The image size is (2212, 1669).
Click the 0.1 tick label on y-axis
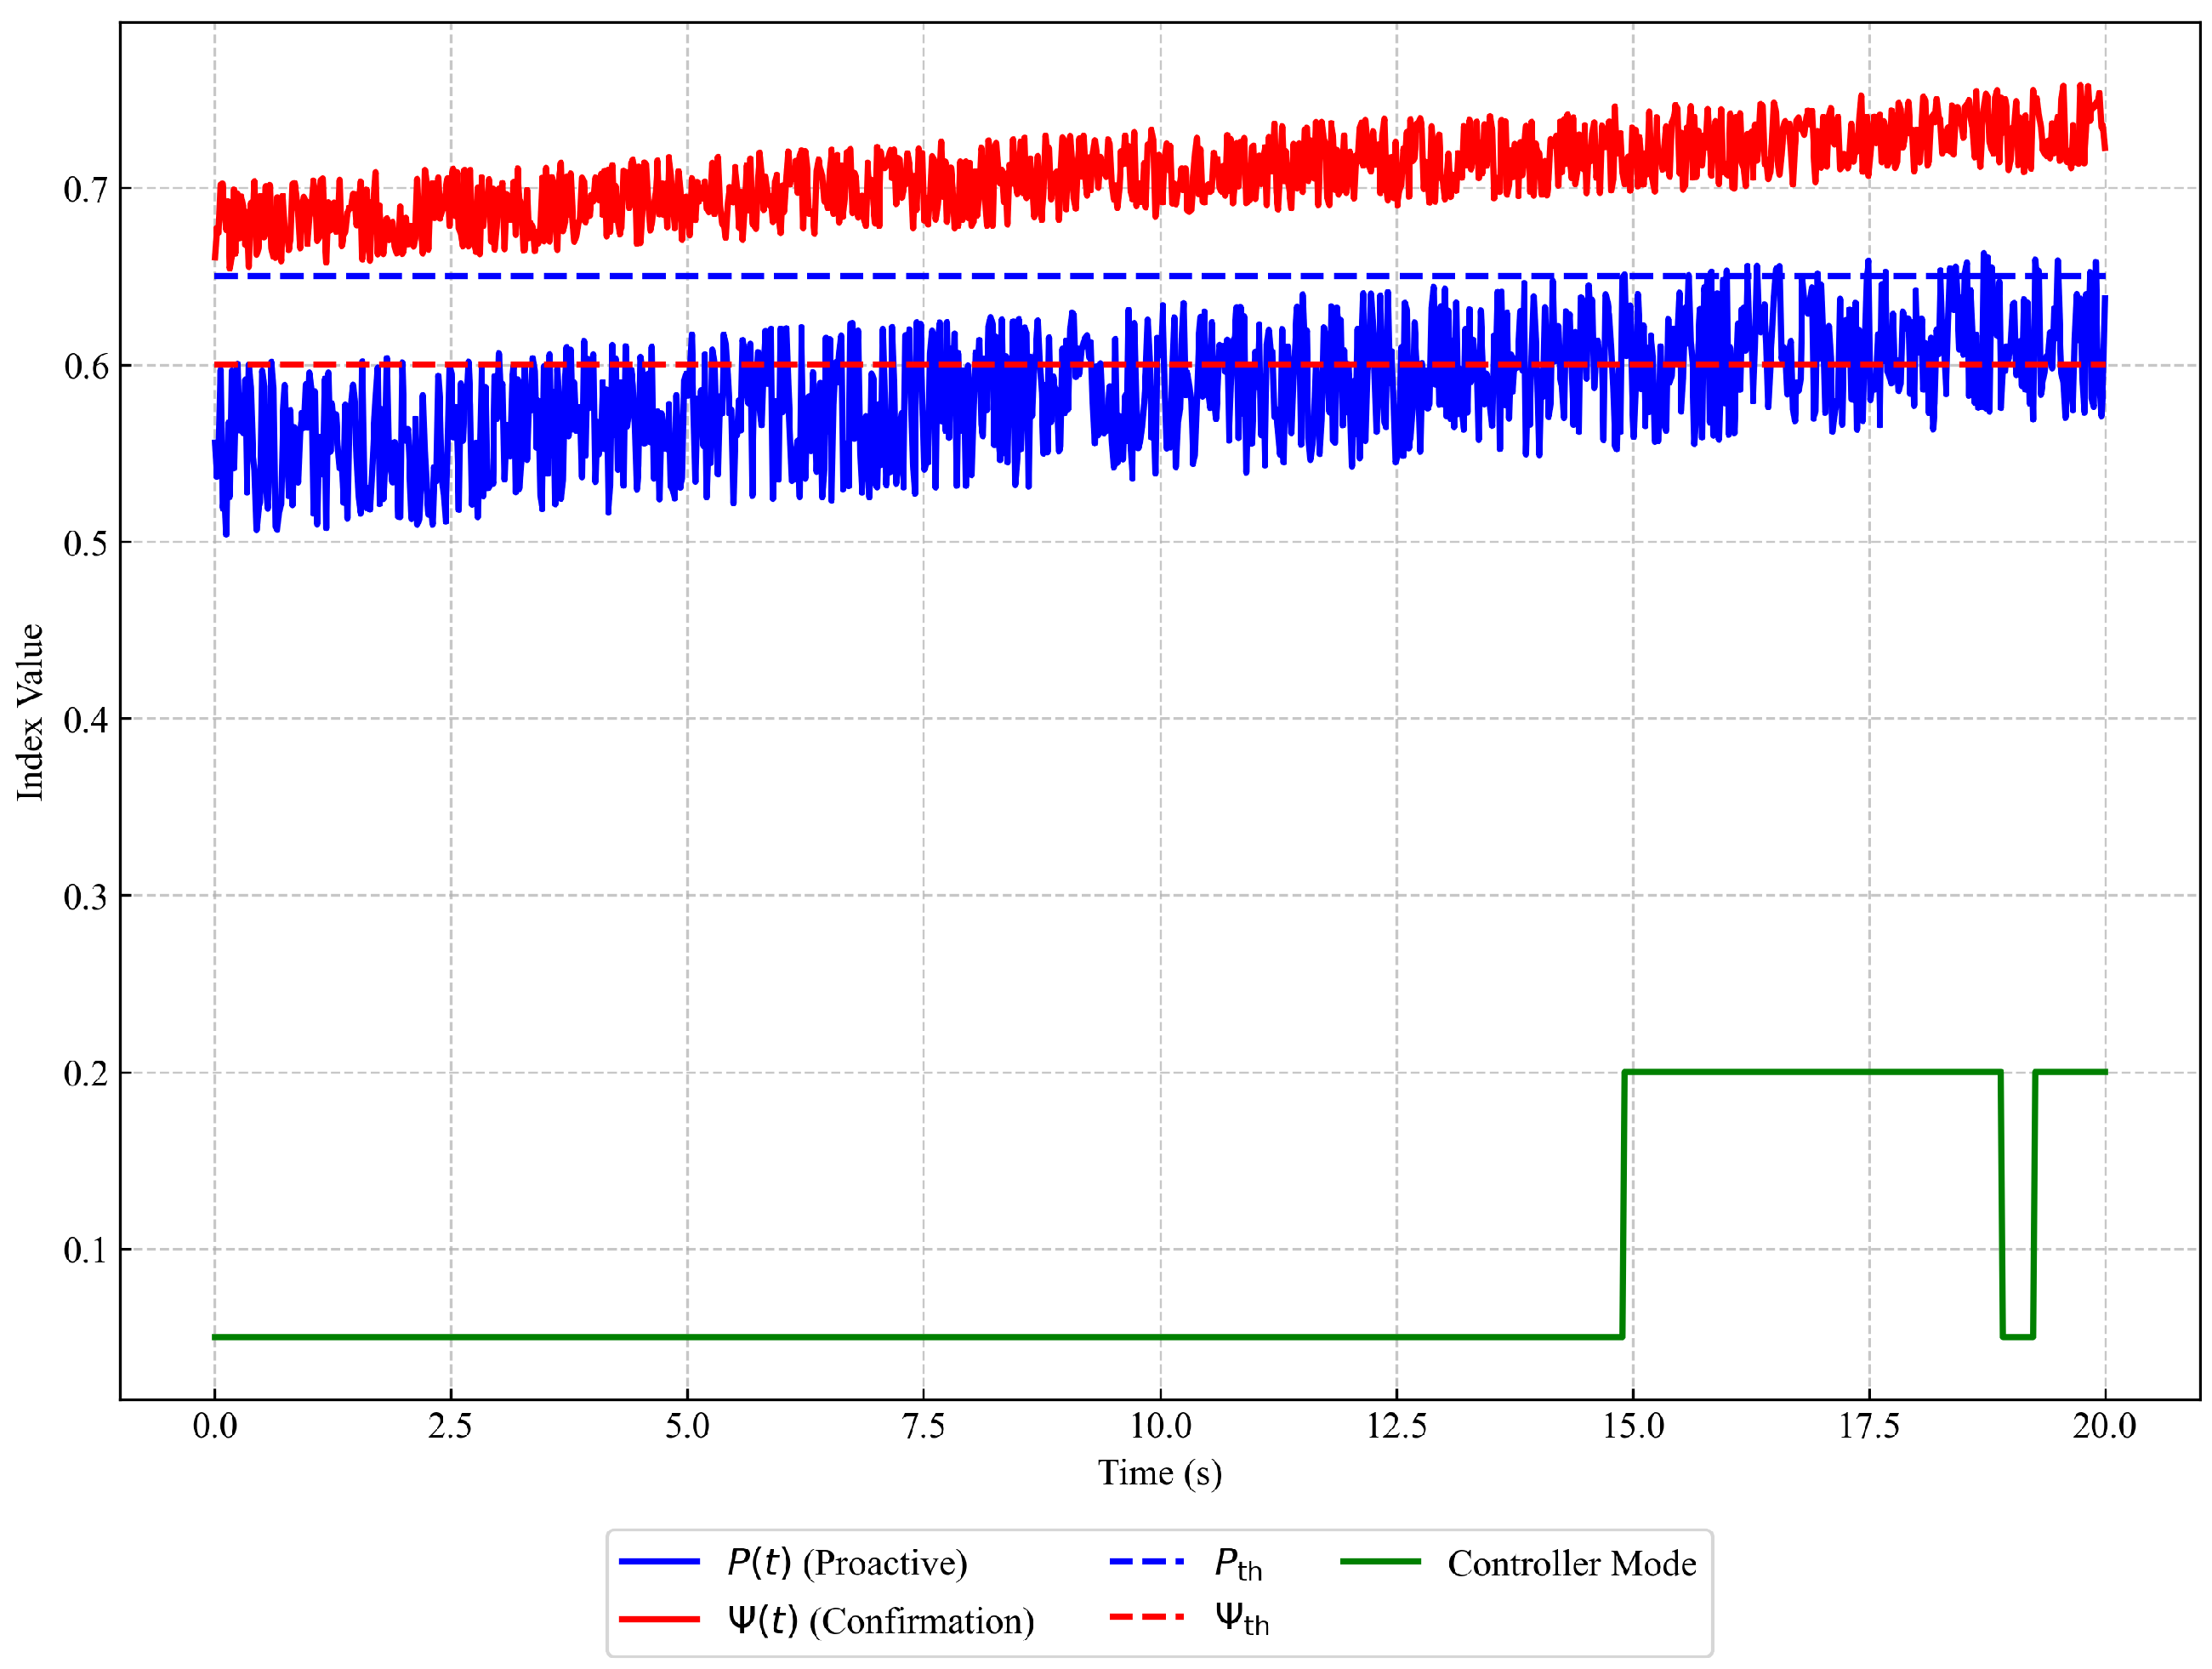[85, 1250]
